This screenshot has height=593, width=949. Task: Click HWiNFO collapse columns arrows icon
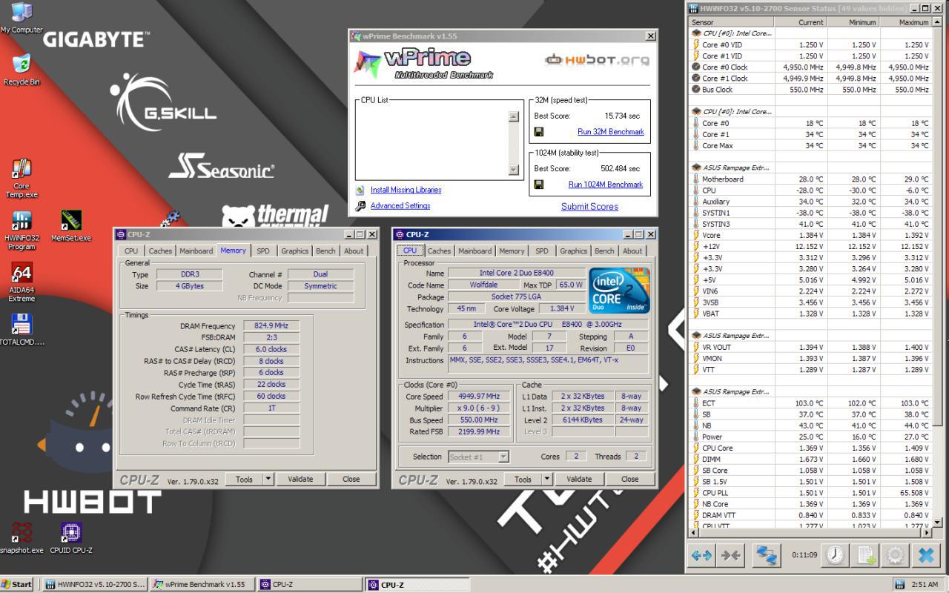click(731, 554)
